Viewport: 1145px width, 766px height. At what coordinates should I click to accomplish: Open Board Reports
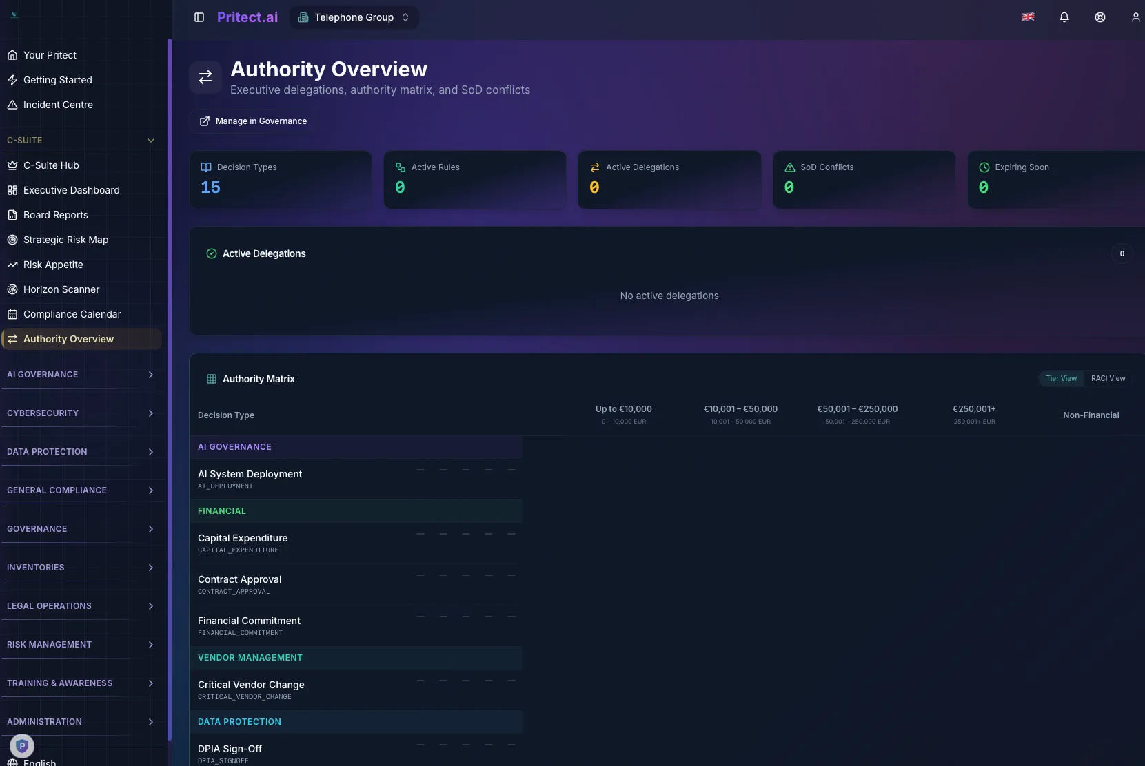(x=81, y=215)
